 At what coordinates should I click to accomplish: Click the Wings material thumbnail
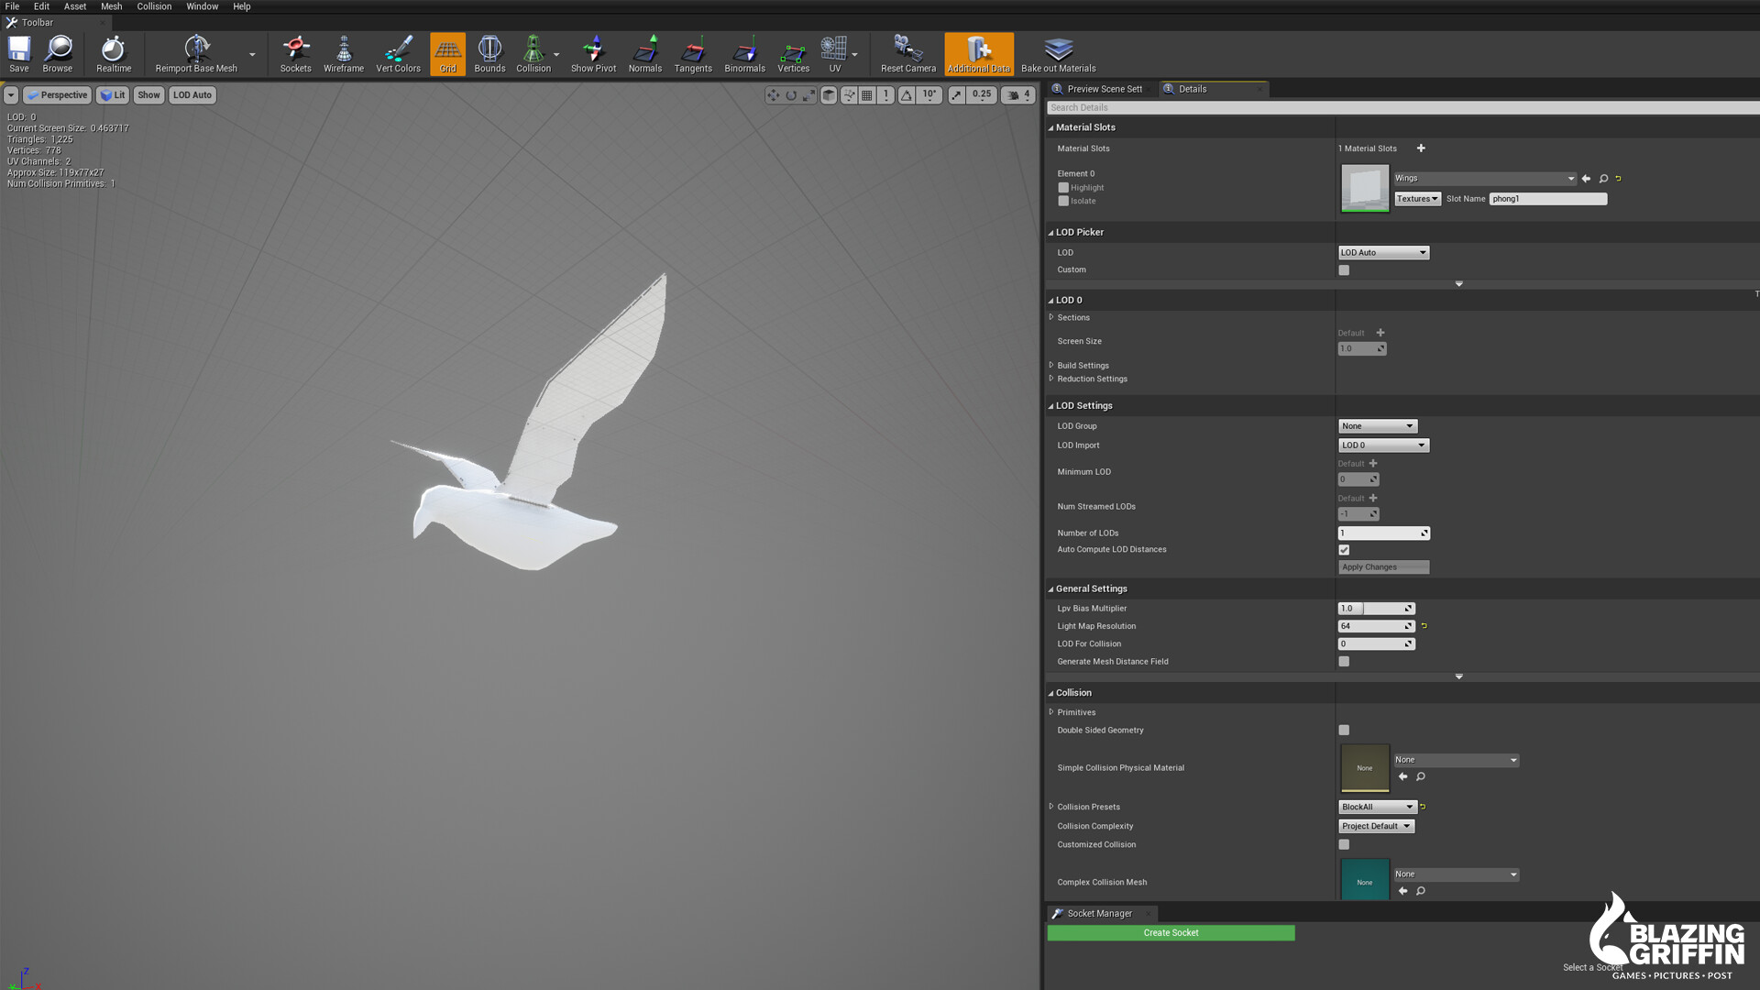pos(1364,187)
